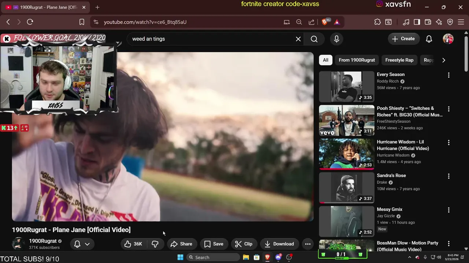Select the All filter chip
469x263 pixels.
[x=325, y=60]
